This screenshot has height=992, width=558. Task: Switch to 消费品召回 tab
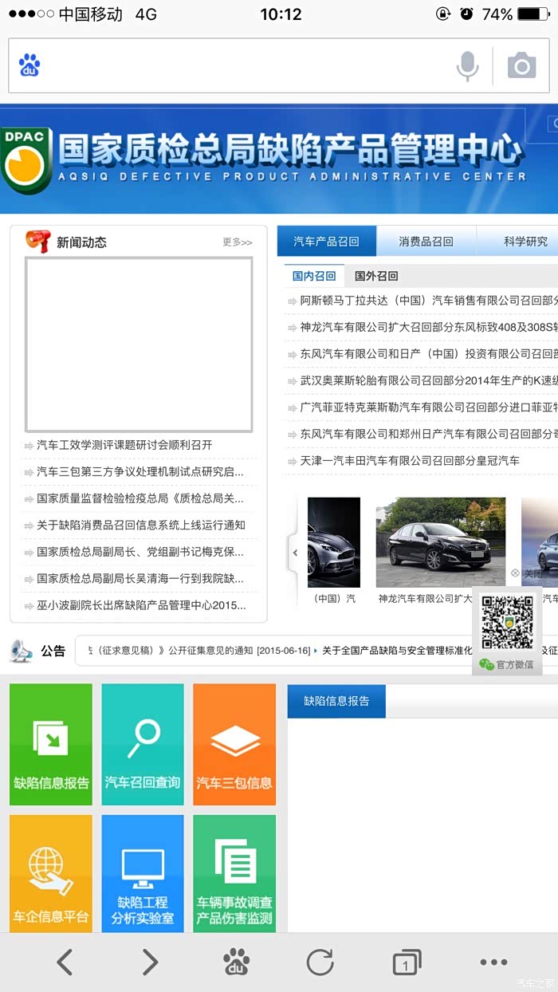point(426,242)
